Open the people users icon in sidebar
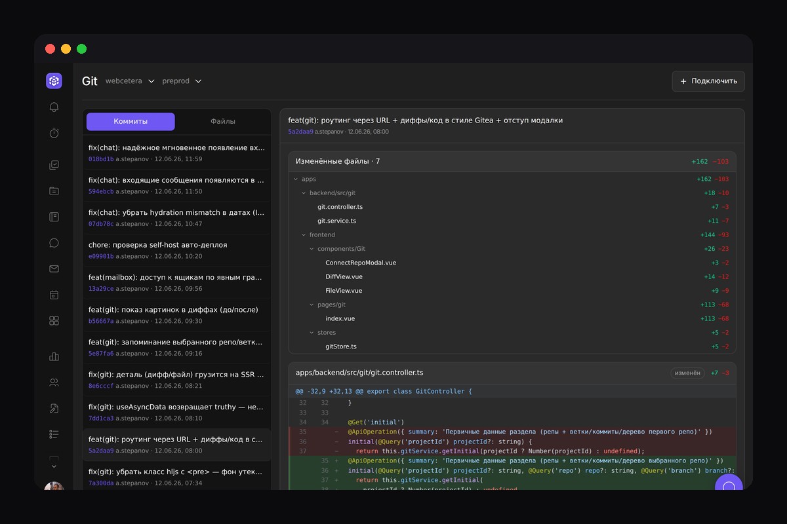The height and width of the screenshot is (524, 787). pyautogui.click(x=54, y=383)
